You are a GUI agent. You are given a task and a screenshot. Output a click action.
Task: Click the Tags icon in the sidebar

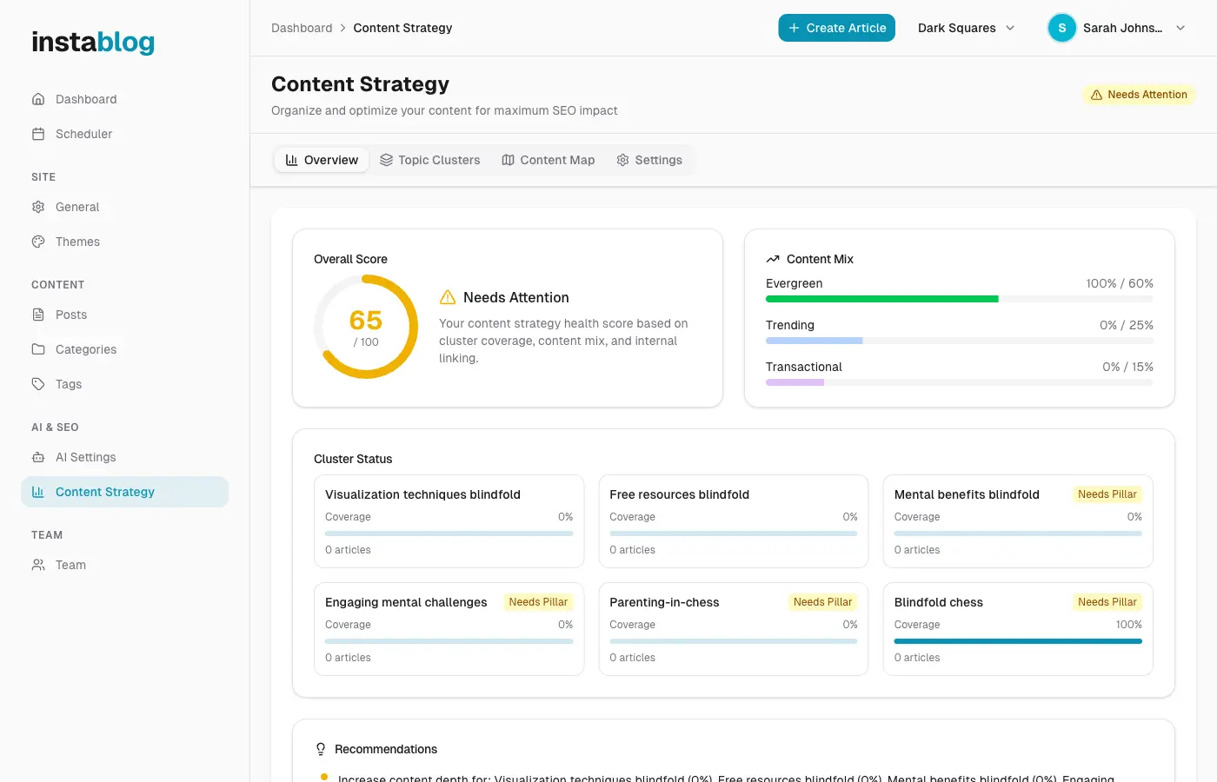[38, 384]
